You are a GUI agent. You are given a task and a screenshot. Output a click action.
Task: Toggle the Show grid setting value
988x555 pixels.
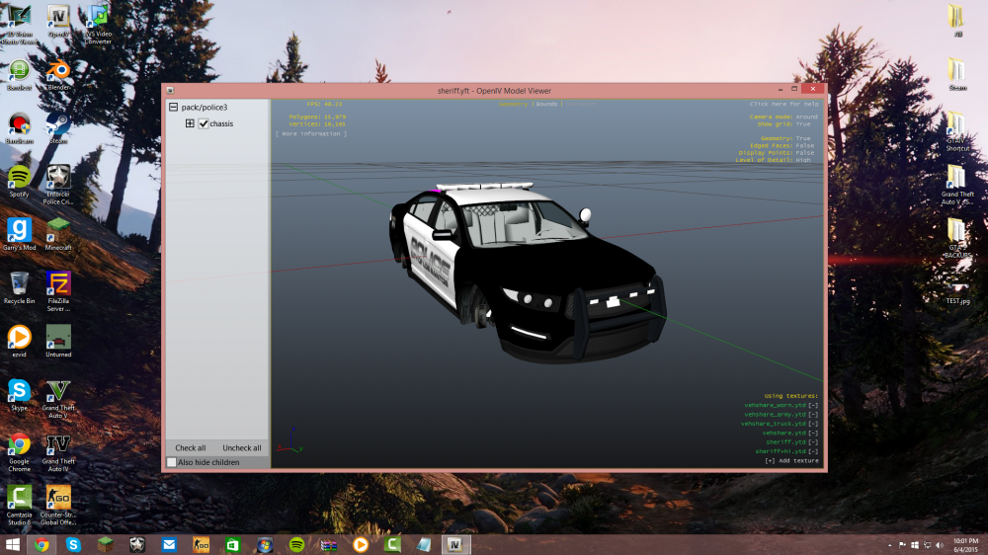(803, 124)
